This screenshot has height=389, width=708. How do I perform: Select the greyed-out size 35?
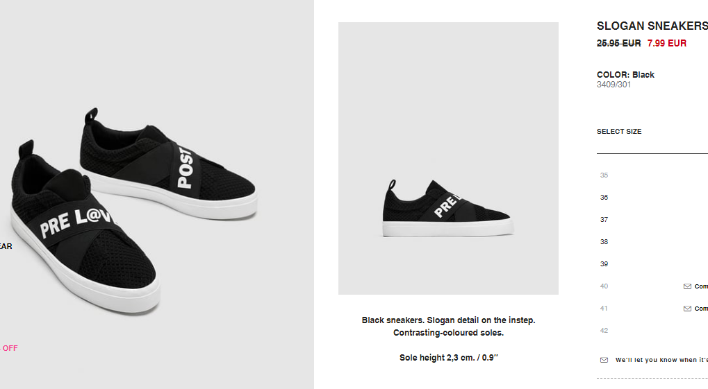604,175
